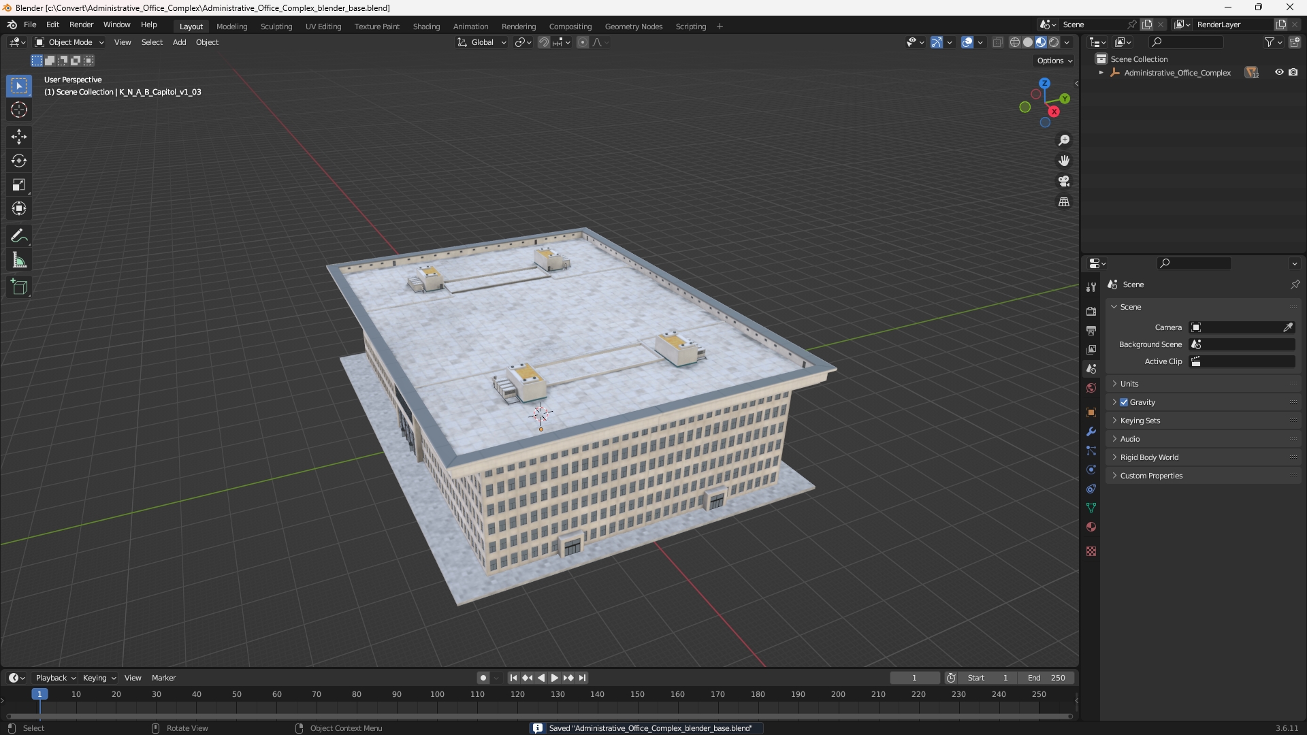This screenshot has height=735, width=1307.
Task: Open the Texture checker properties tab
Action: pyautogui.click(x=1091, y=551)
